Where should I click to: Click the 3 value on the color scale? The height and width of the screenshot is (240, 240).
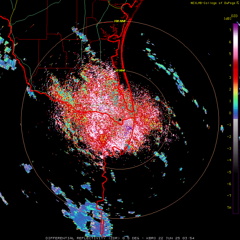pyautogui.click(x=230, y=77)
